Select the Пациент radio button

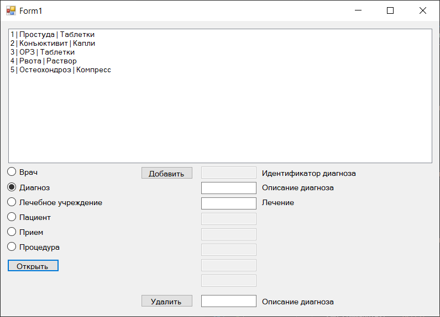click(29, 217)
